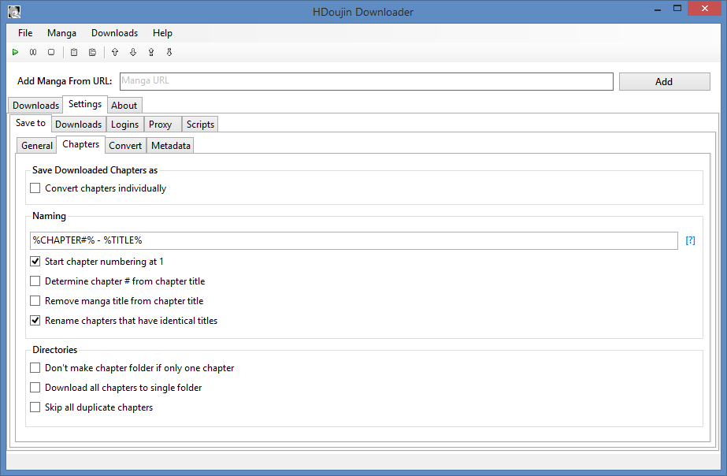Click the Stop downloads toolbar icon
727x476 pixels.
tap(51, 52)
